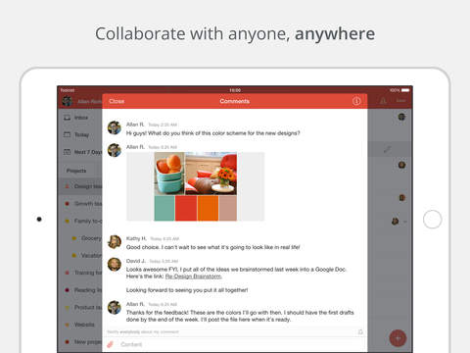Tap the Inbox tray icon
The height and width of the screenshot is (353, 470).
click(67, 118)
